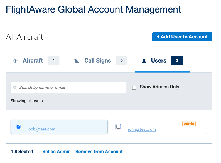Image resolution: width=221 pixels, height=163 pixels.
Task: Enable Show Admins Only checkbox
Action: [134, 88]
